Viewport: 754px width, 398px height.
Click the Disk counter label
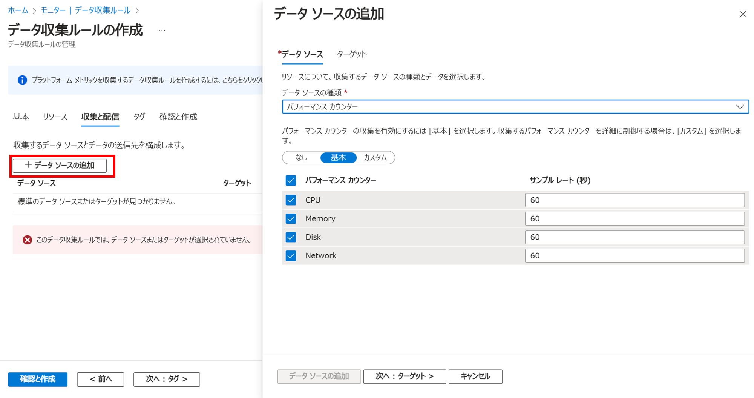pos(313,237)
